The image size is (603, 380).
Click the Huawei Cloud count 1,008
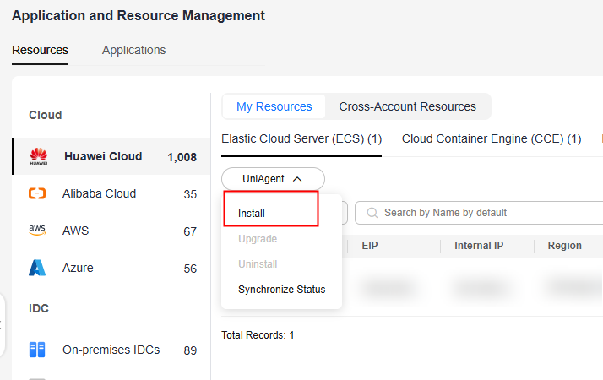pos(182,157)
